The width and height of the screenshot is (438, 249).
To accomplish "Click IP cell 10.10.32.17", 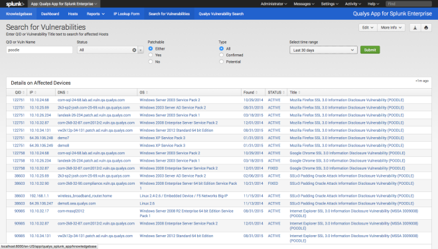I will tap(39, 211).
